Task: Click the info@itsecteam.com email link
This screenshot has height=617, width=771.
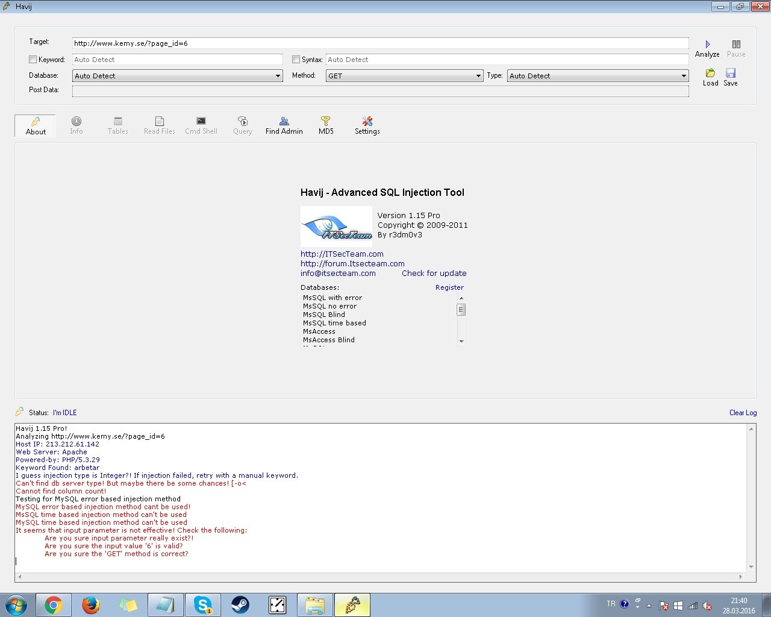Action: pyautogui.click(x=338, y=274)
